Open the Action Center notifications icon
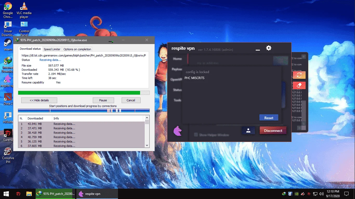The height and width of the screenshot is (199, 355). click(346, 194)
